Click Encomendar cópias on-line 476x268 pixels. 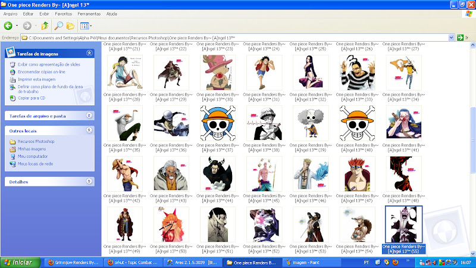[x=41, y=71]
